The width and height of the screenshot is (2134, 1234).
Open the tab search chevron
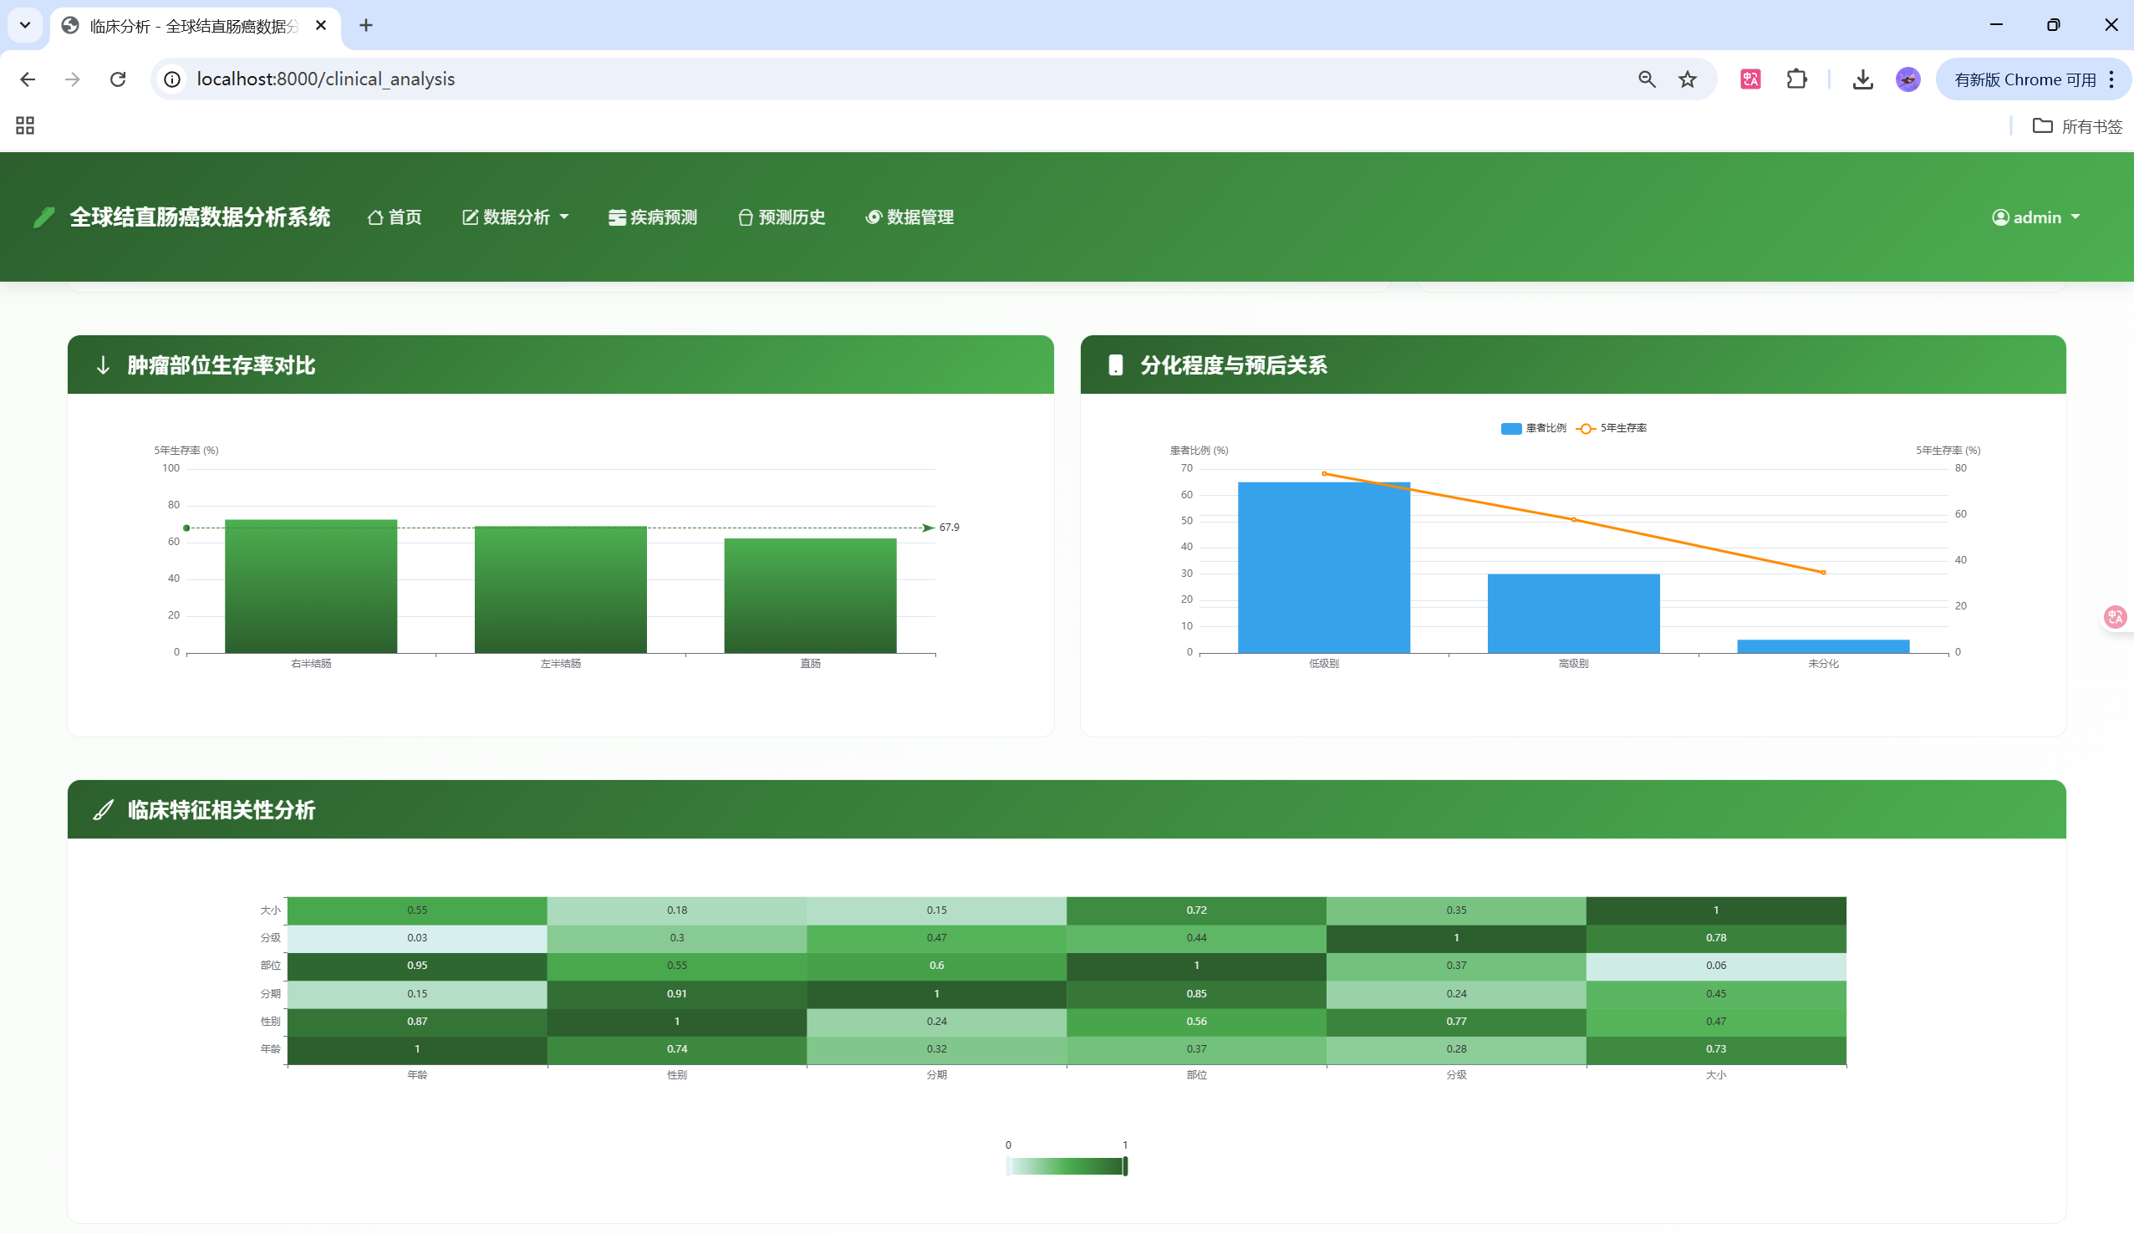tap(25, 25)
